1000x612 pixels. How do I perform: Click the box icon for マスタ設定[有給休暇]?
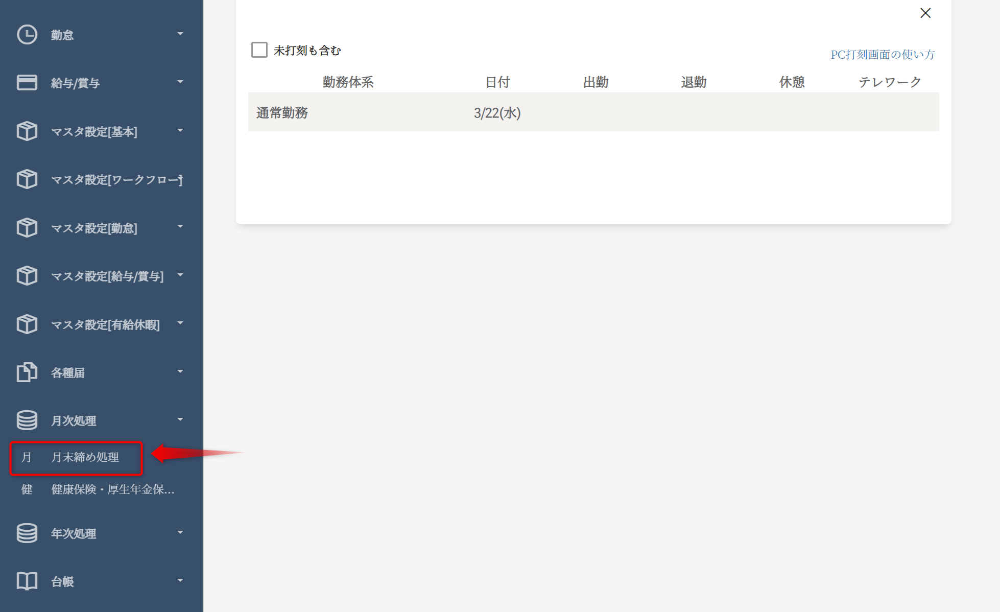(27, 324)
